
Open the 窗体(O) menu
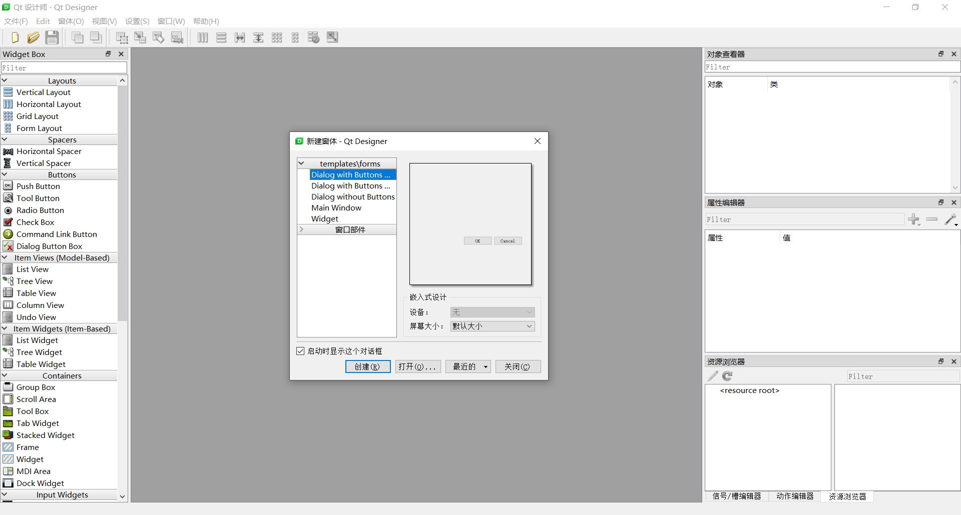(71, 21)
